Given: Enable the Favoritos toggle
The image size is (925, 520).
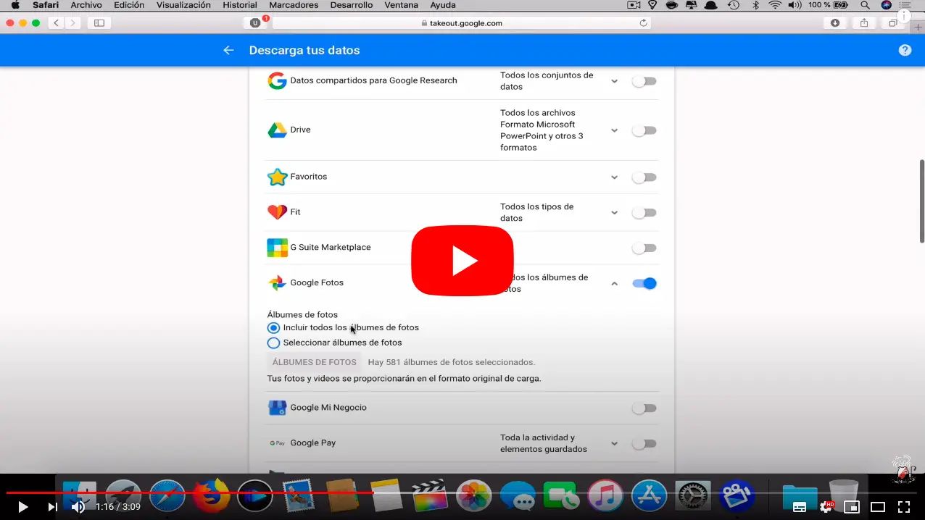Looking at the screenshot, I should [x=644, y=177].
